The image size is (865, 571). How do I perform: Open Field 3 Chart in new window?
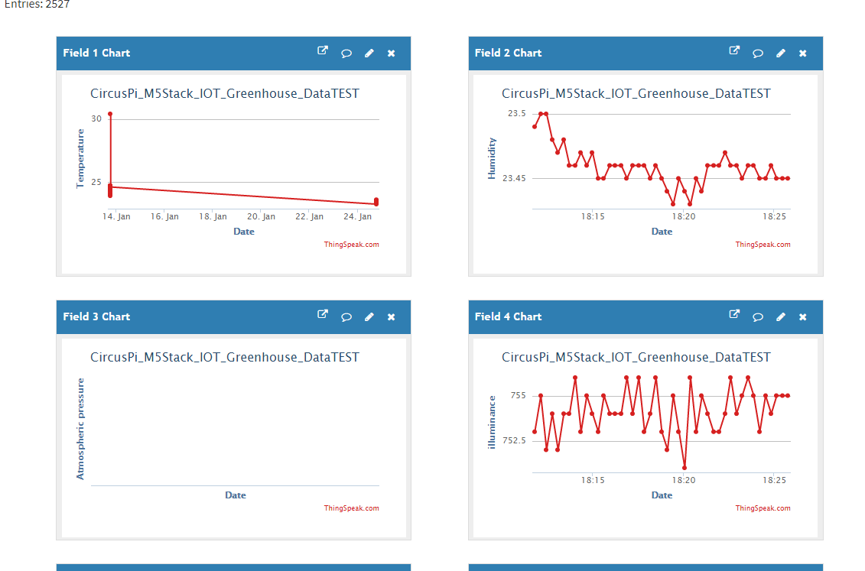click(323, 314)
